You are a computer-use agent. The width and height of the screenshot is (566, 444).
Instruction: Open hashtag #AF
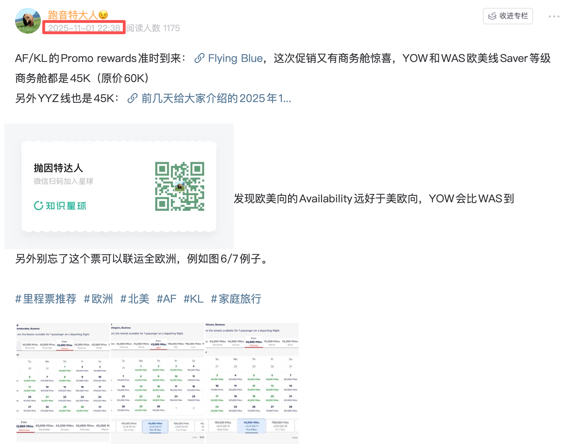167,299
